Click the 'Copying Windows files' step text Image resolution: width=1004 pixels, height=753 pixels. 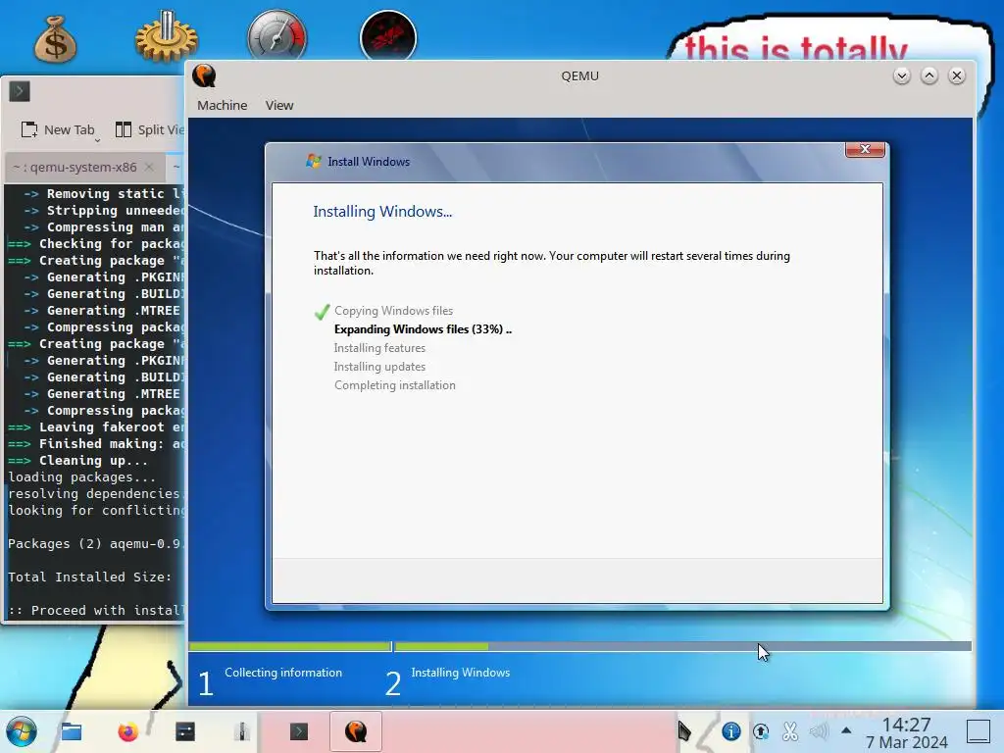pyautogui.click(x=394, y=311)
